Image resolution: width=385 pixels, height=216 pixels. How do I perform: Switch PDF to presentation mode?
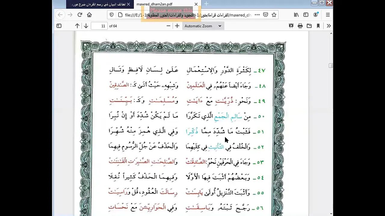coord(291,26)
